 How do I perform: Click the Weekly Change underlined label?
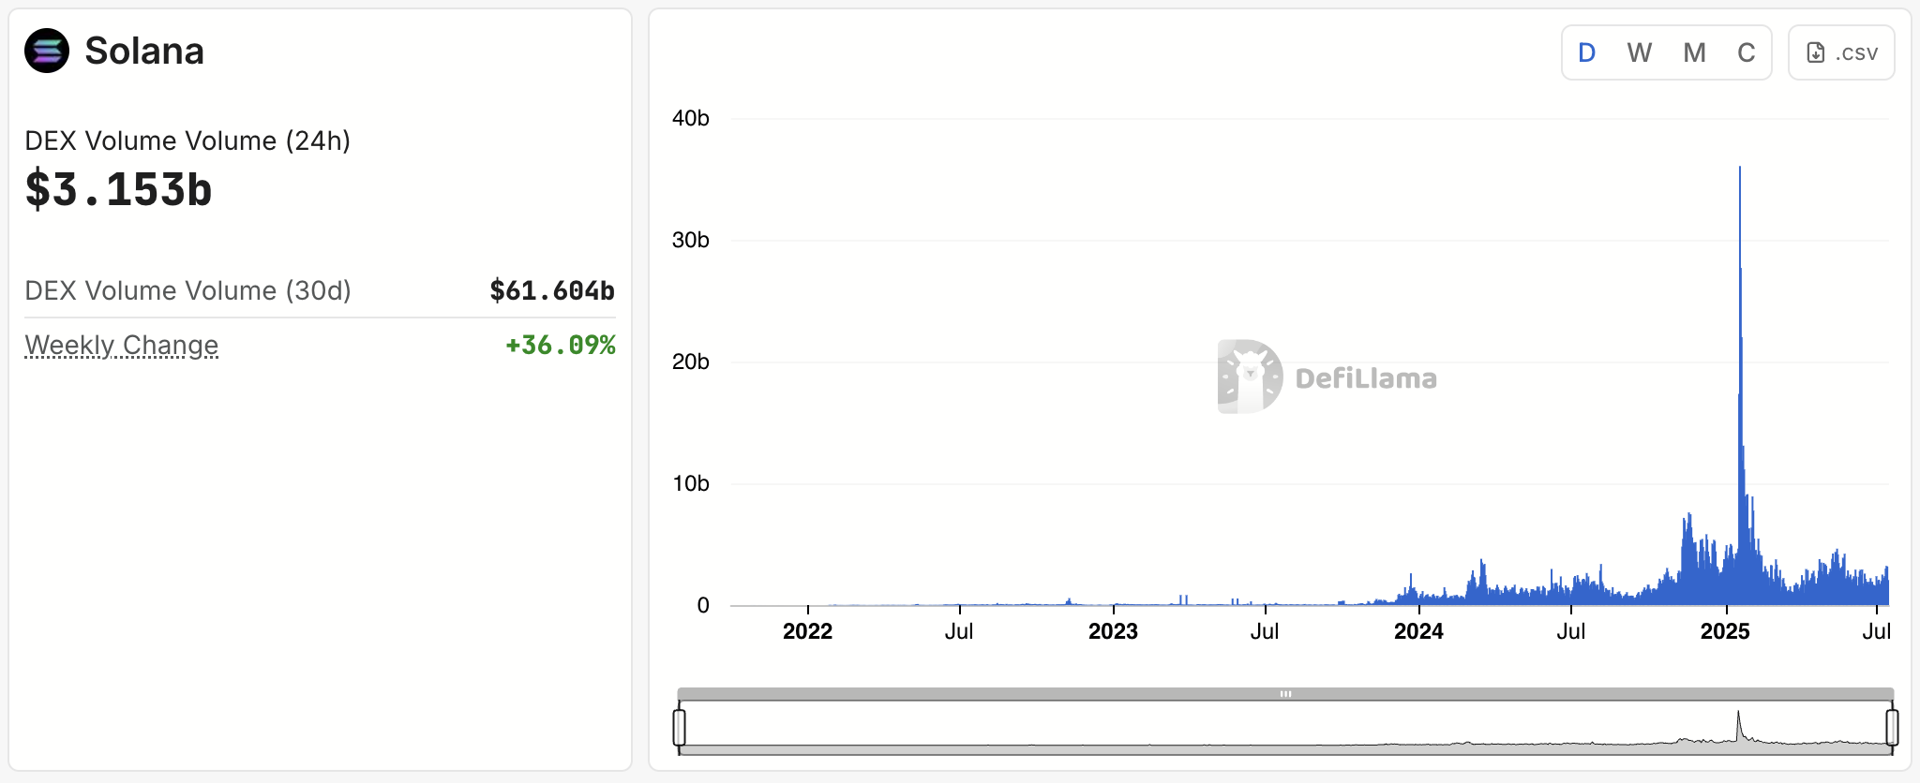point(122,346)
